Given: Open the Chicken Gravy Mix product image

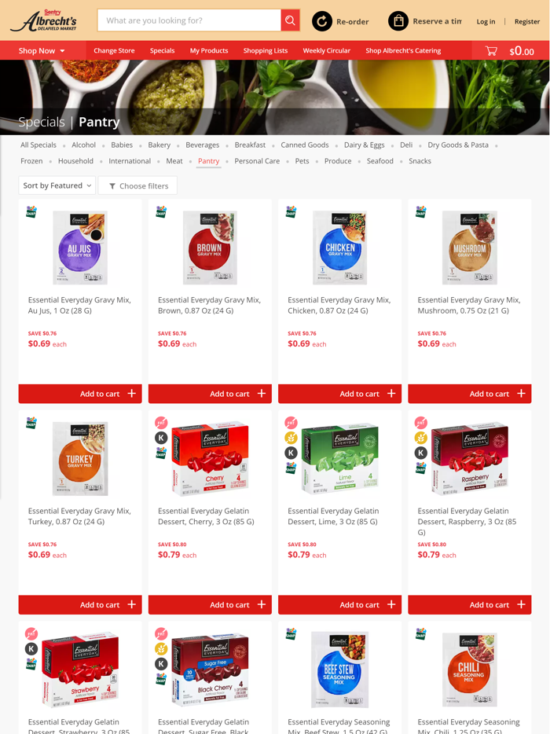Looking at the screenshot, I should (340, 248).
